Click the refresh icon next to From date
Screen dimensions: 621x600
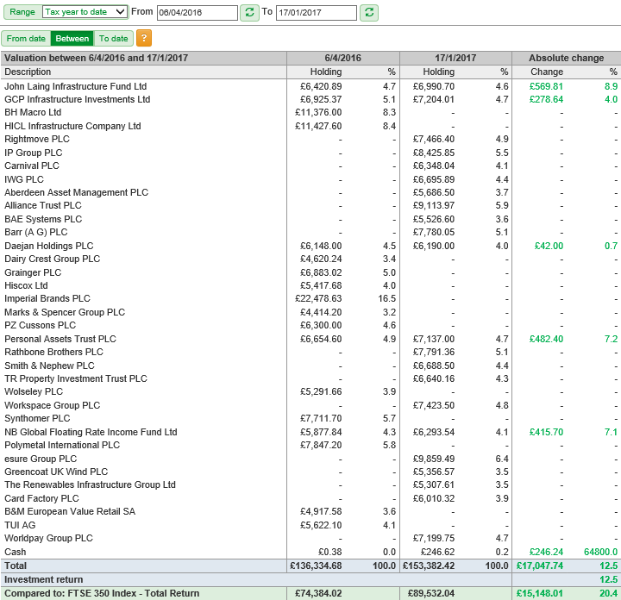tap(249, 12)
